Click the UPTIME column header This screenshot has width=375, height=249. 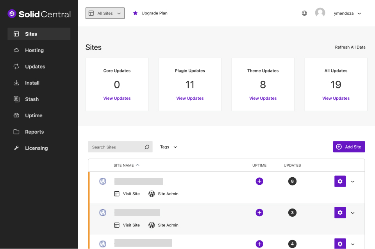tap(259, 165)
